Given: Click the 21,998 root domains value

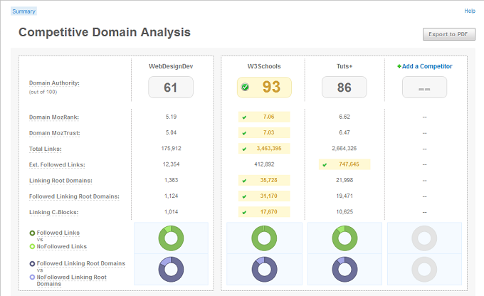Looking at the screenshot, I should click(x=344, y=180).
